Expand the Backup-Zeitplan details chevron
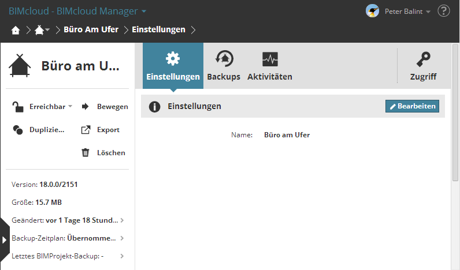Viewport: 460px width, 270px height. pos(122,238)
